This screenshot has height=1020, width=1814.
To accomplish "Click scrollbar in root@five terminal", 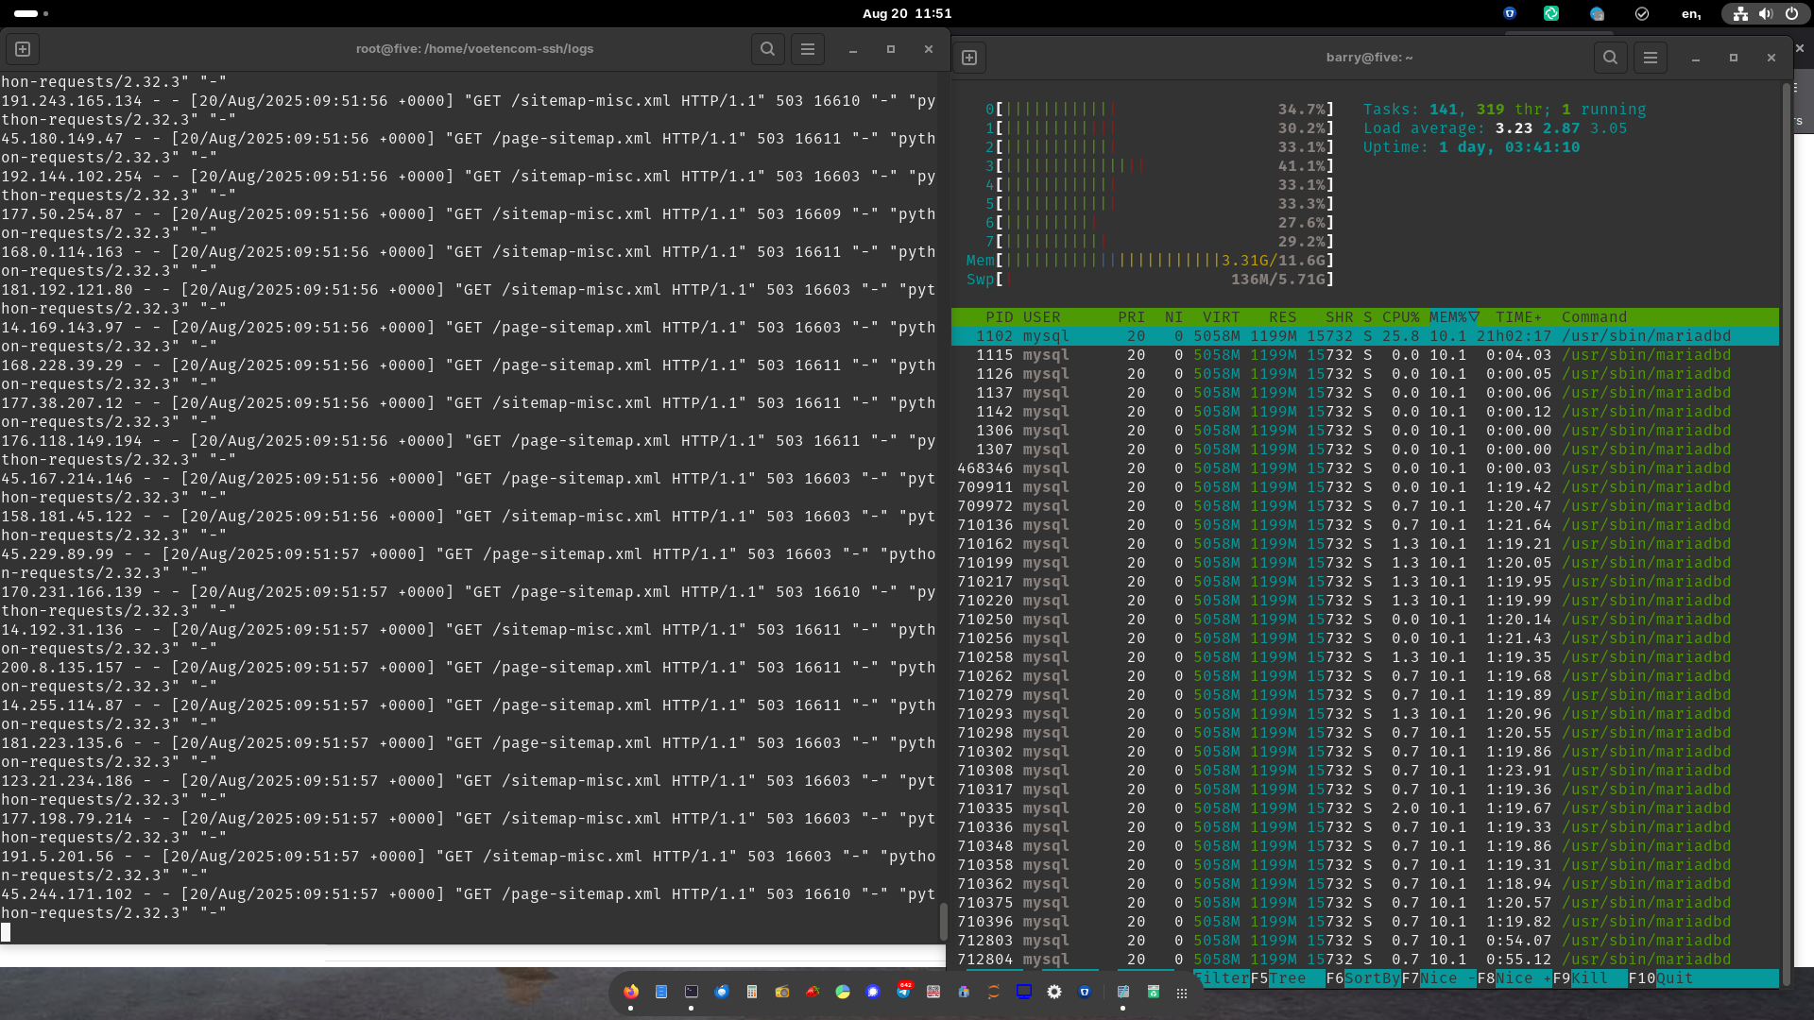I will [x=943, y=922].
